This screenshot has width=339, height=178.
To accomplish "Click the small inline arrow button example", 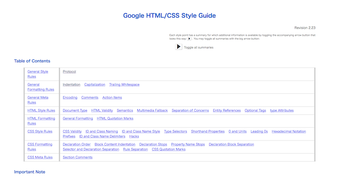I will point(189,39).
